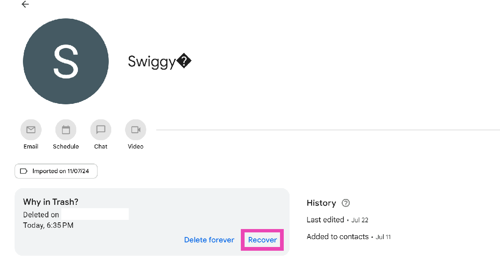Click the Video text label

[135, 146]
